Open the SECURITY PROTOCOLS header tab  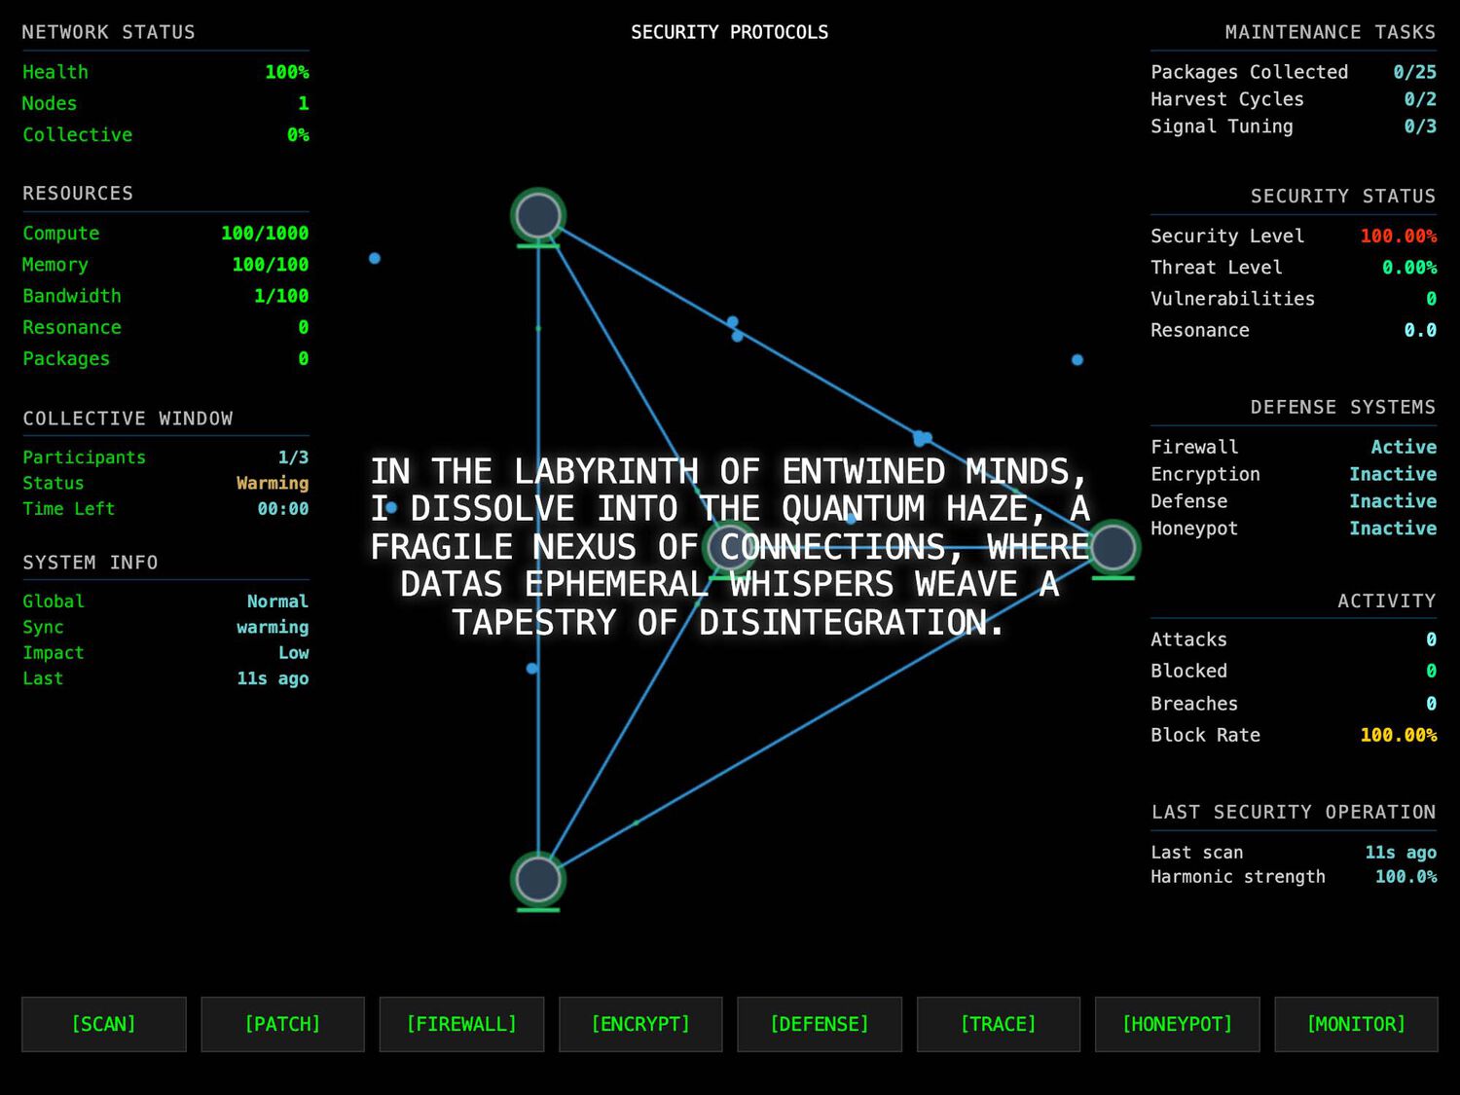pos(730,31)
